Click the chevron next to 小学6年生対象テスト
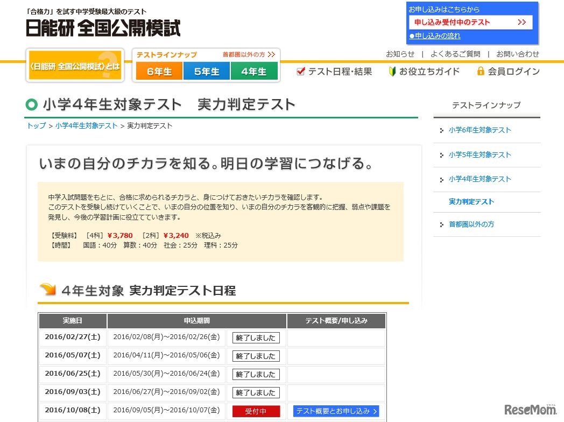Screen dimensions: 564x422 (441, 130)
